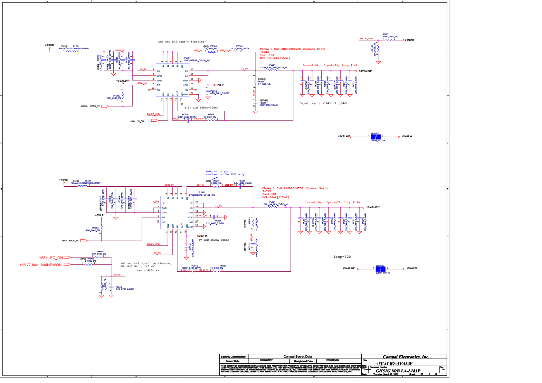Click the SPOK_3V off-page port symbol
542x383 pixels.
[x=105, y=106]
